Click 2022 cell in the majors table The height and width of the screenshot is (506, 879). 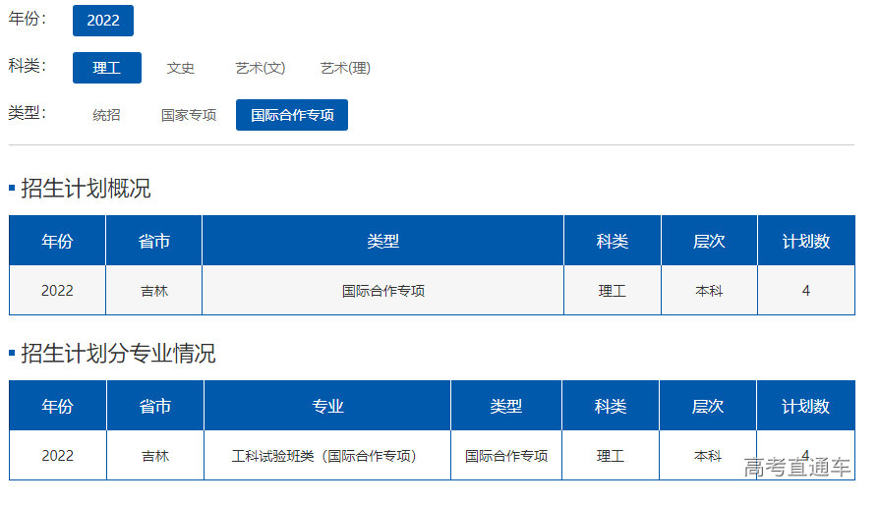point(58,456)
